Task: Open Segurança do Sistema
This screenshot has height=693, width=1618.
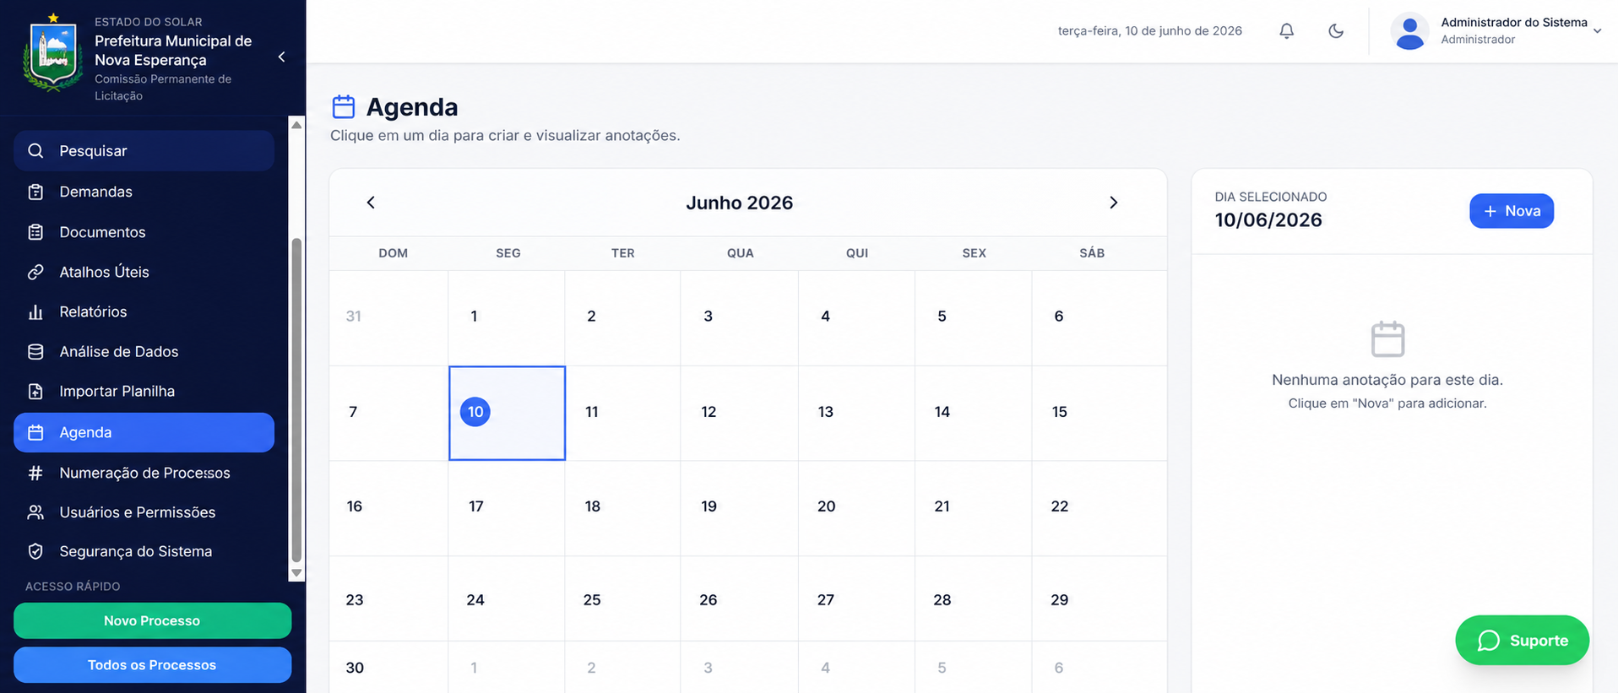Action: click(144, 551)
